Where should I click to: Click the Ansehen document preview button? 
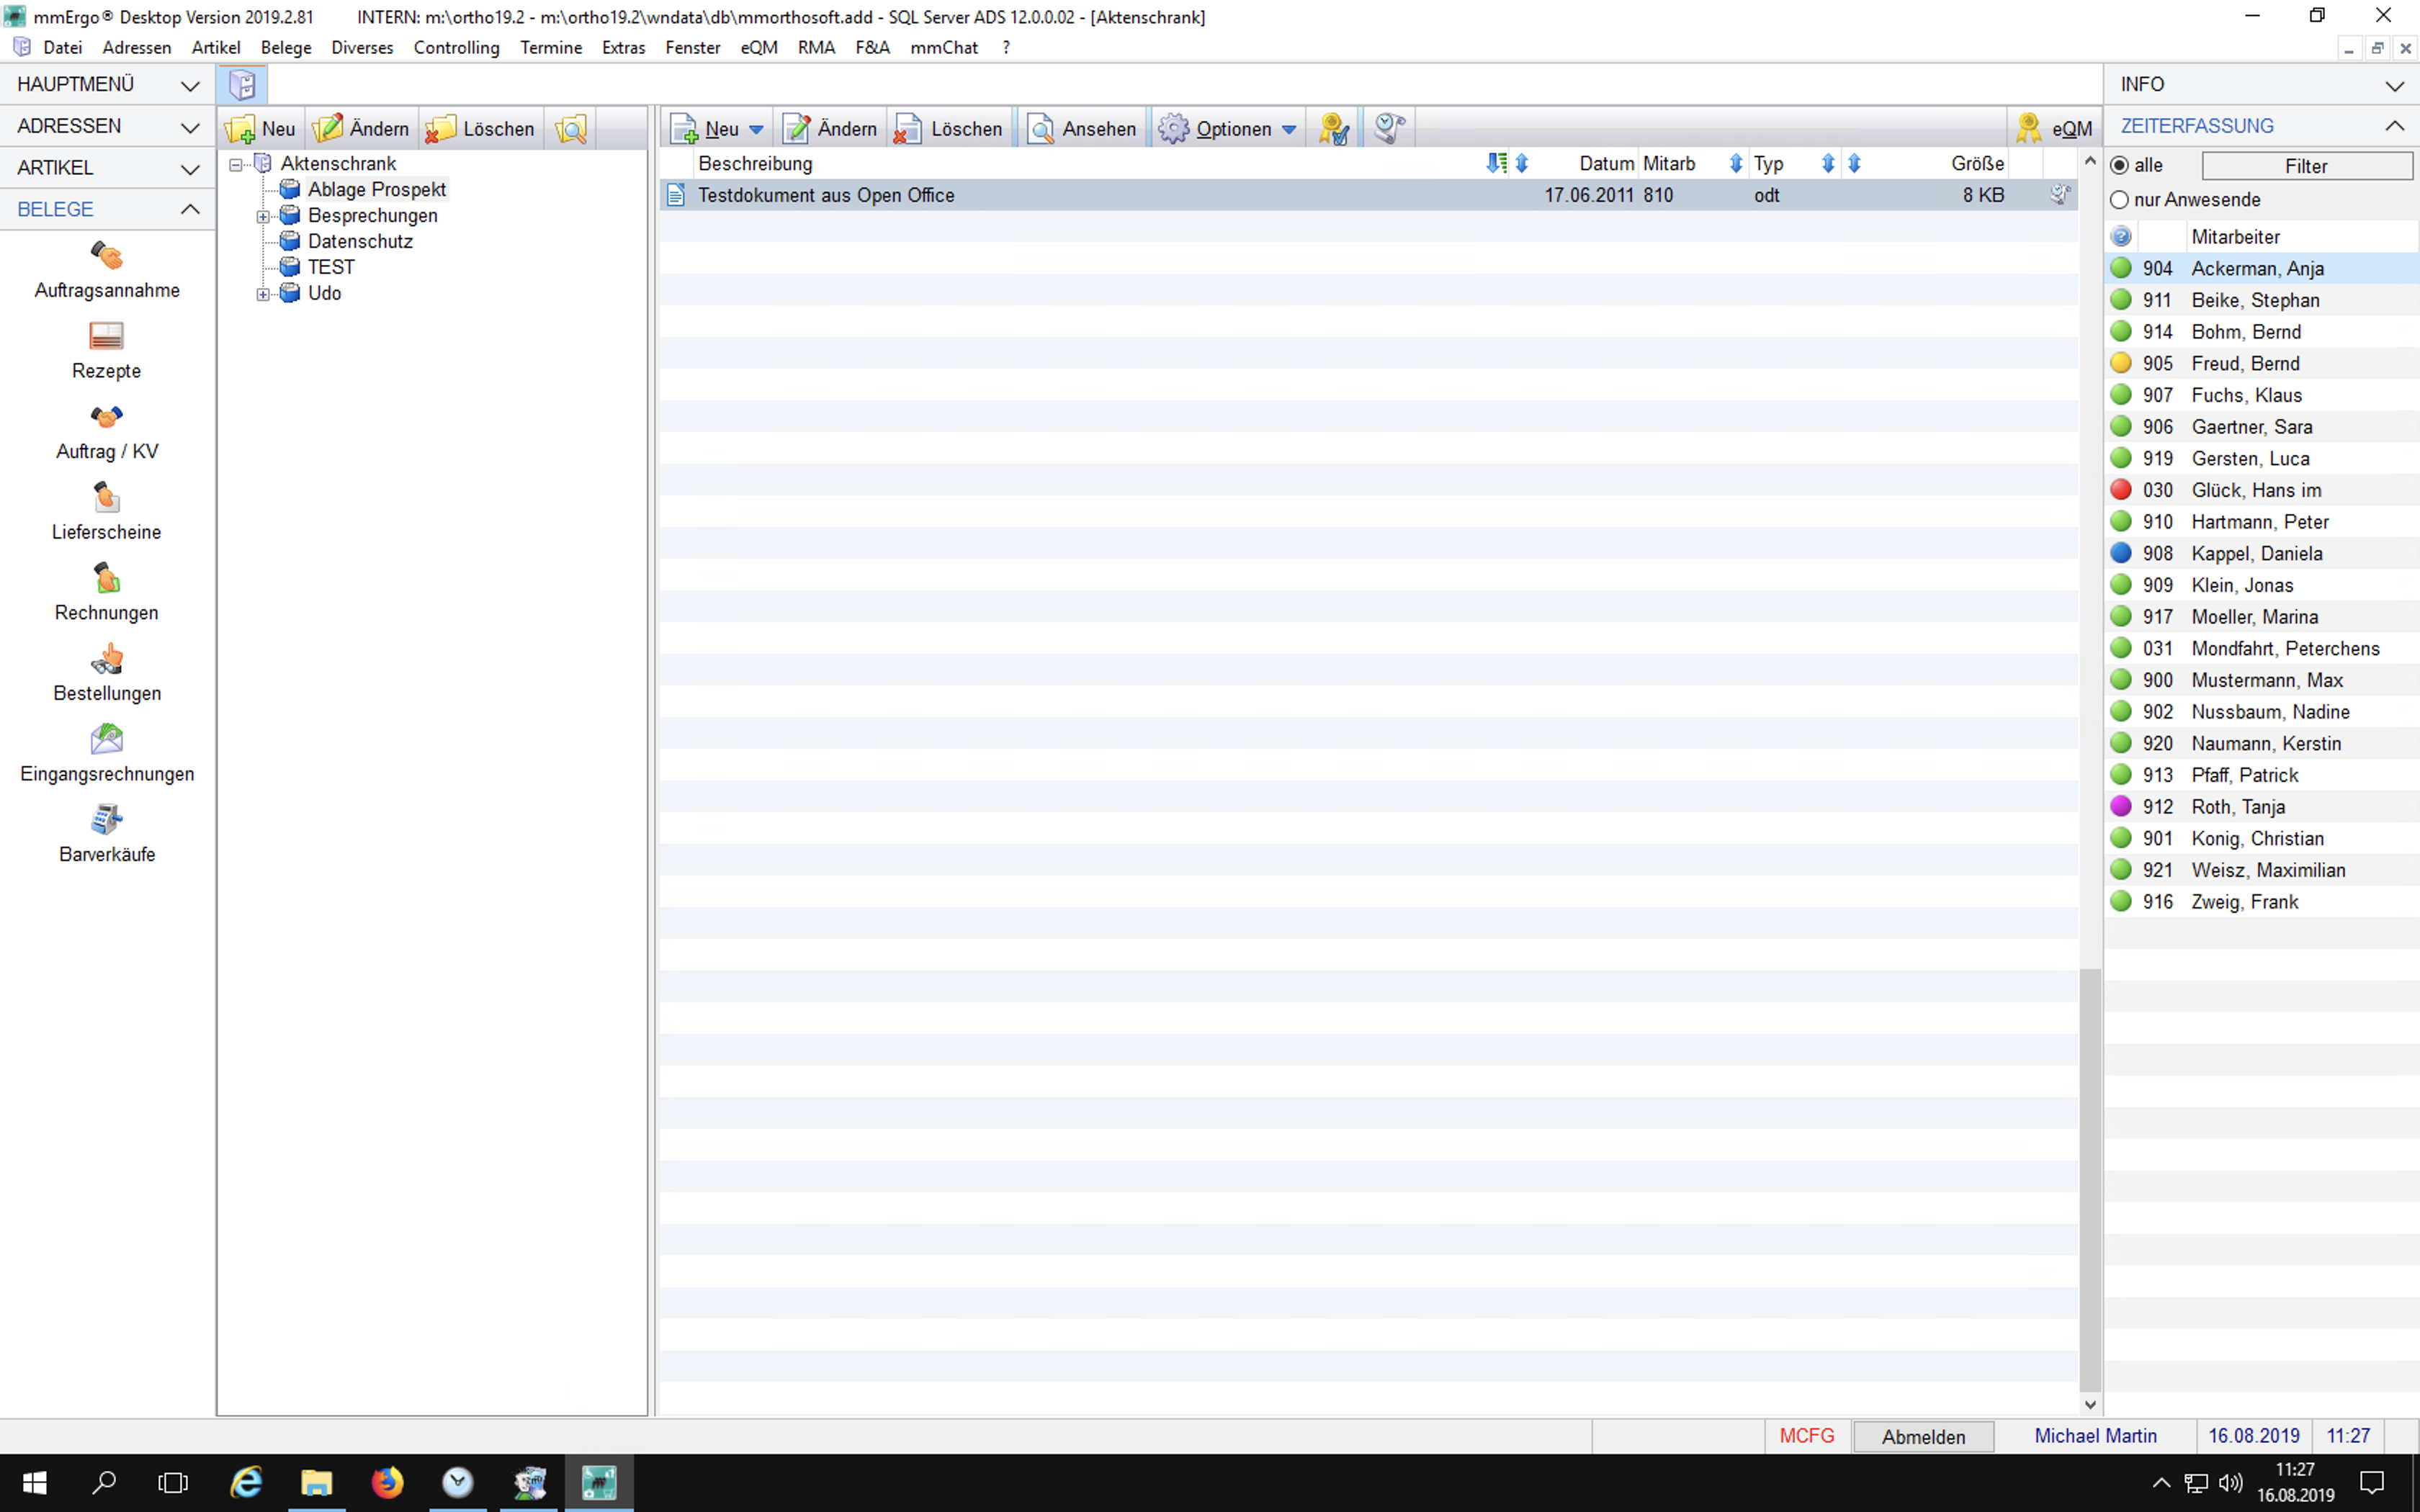point(1082,129)
